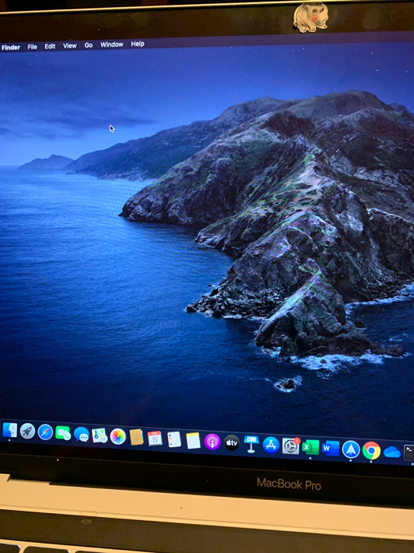Open the Apple TV app
Viewport: 414px width, 553px height.
click(232, 443)
